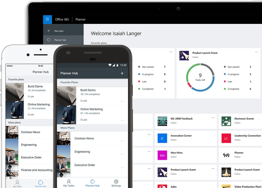Open Contoso News on iPhone

tap(29, 132)
